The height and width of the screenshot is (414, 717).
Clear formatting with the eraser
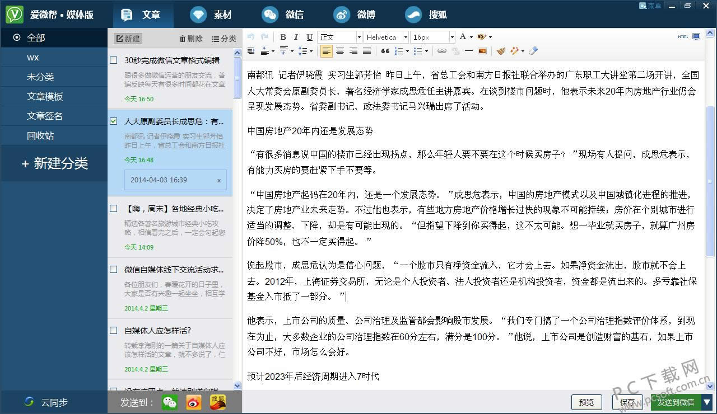tap(533, 51)
